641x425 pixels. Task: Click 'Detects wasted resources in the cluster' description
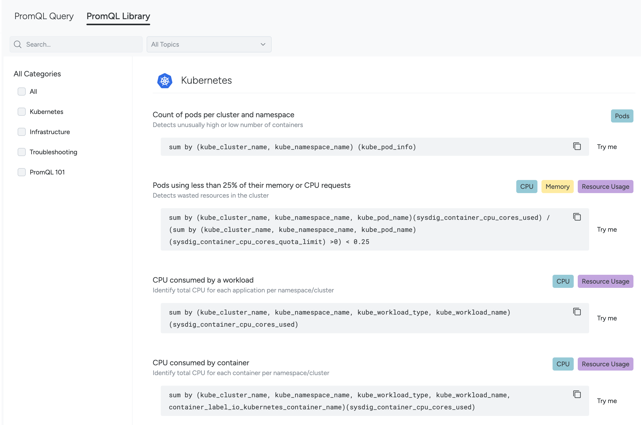(210, 196)
